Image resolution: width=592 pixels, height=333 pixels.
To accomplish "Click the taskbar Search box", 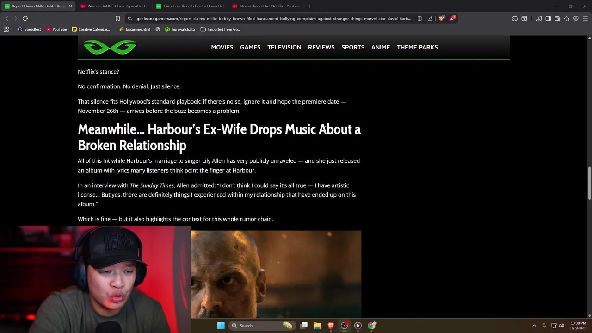I will (x=262, y=326).
